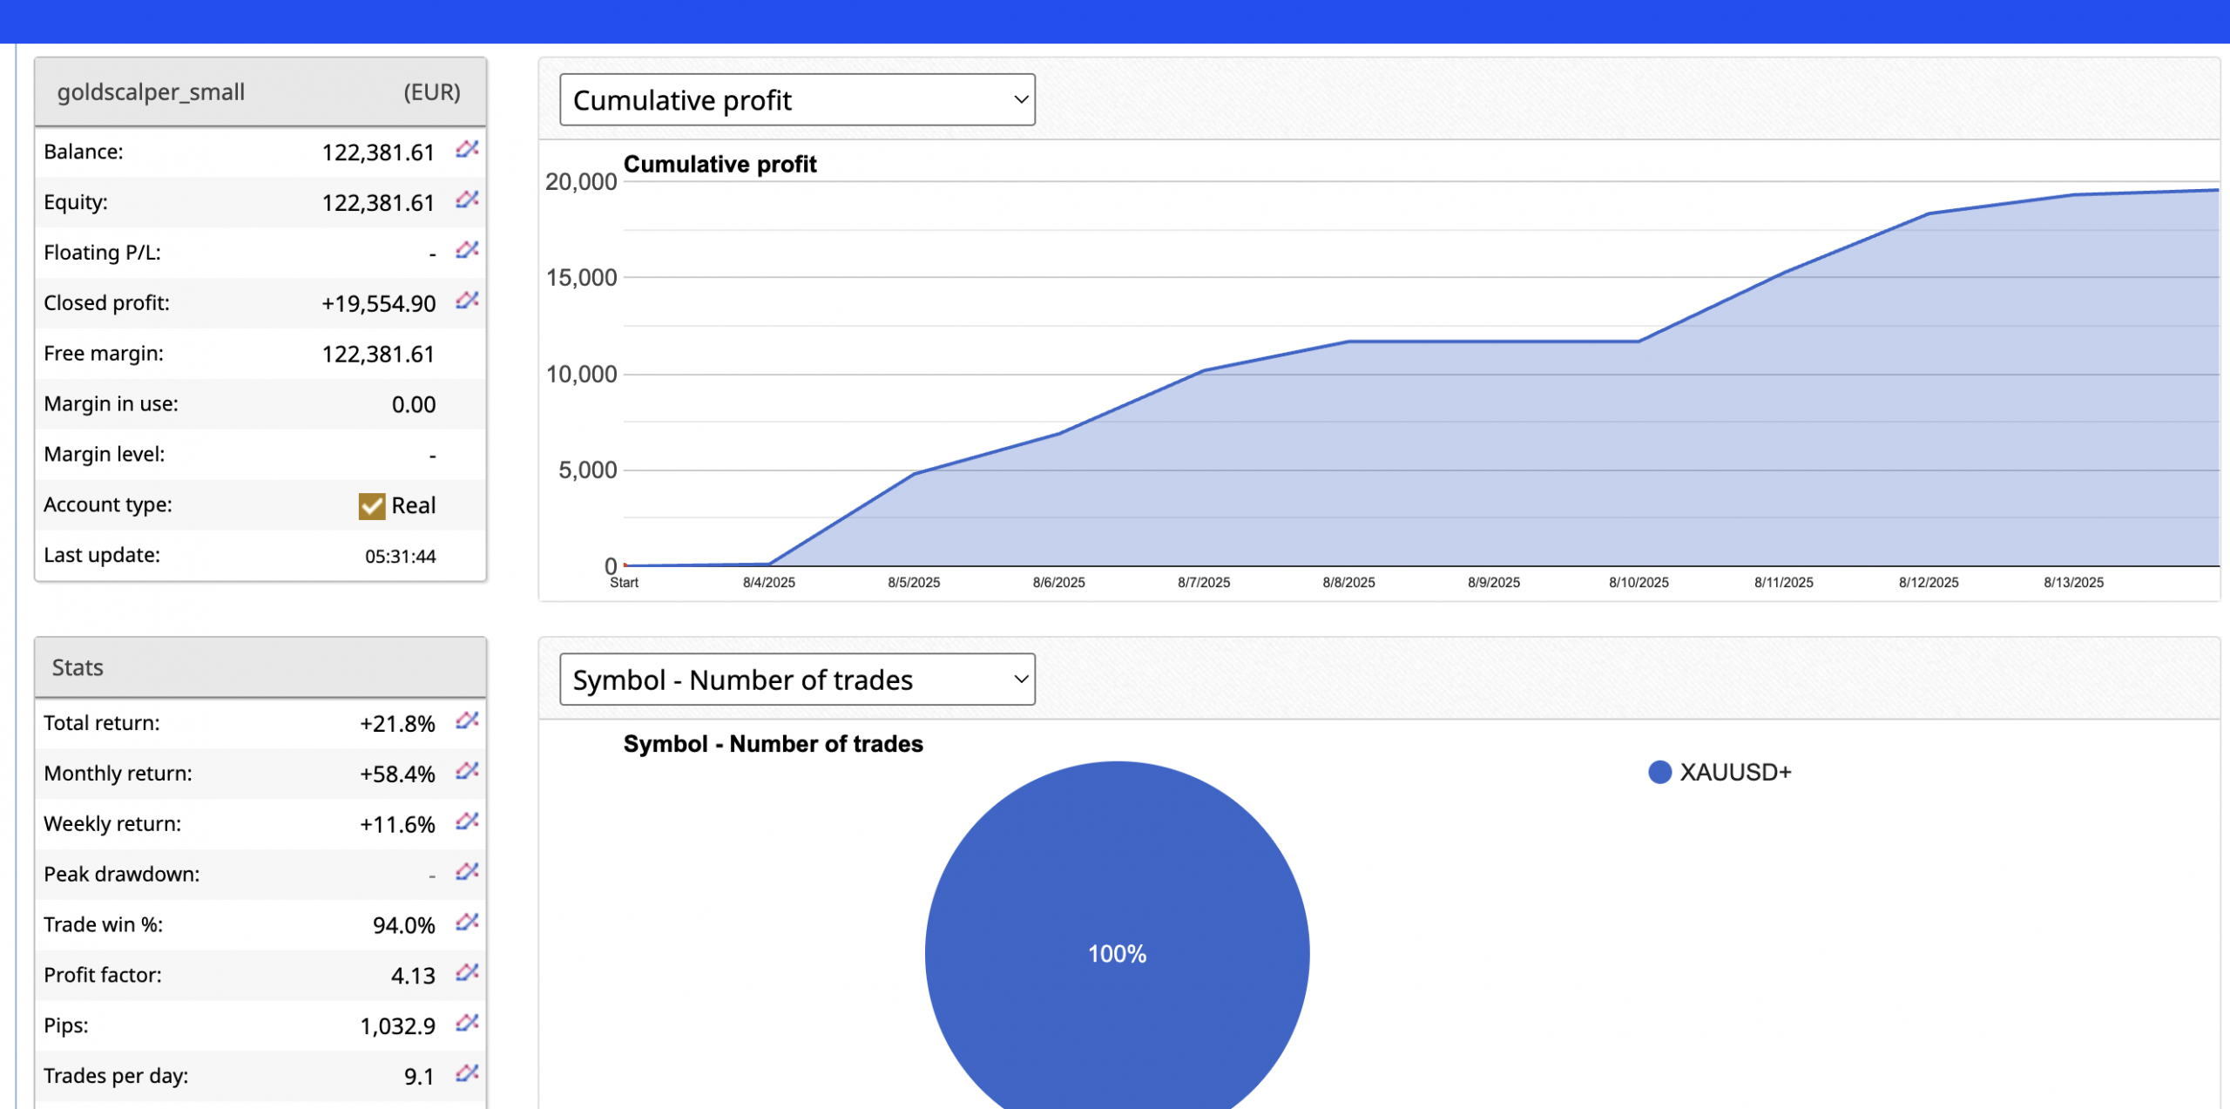Image resolution: width=2230 pixels, height=1109 pixels.
Task: Click the chart icon beside Weekly return
Action: pyautogui.click(x=467, y=822)
